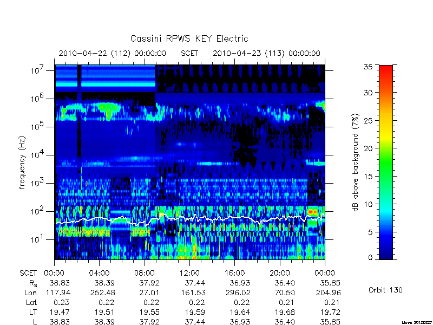
Task: Click the Lon value 117.94
Action: 57,292
